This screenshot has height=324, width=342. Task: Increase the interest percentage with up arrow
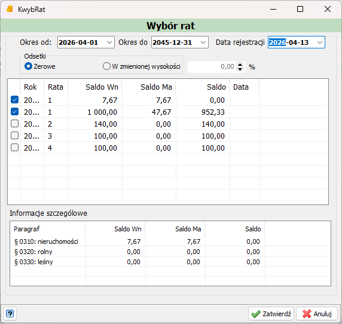(240, 65)
